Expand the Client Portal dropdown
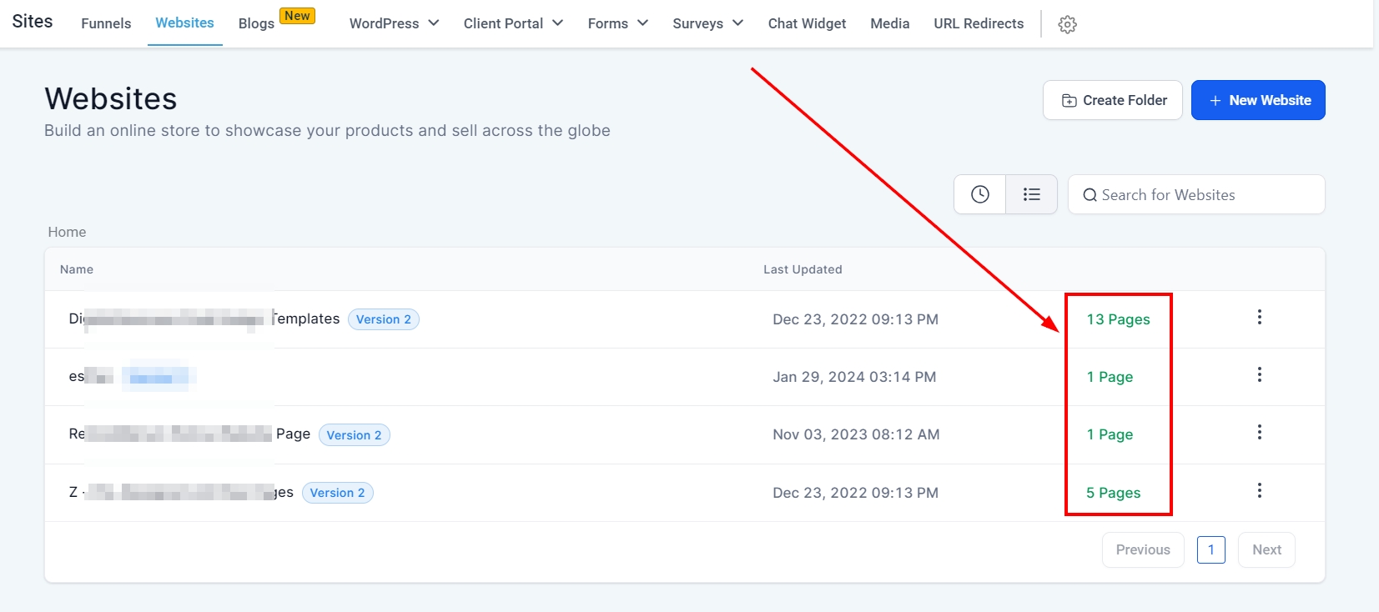This screenshot has height=612, width=1379. tap(513, 23)
